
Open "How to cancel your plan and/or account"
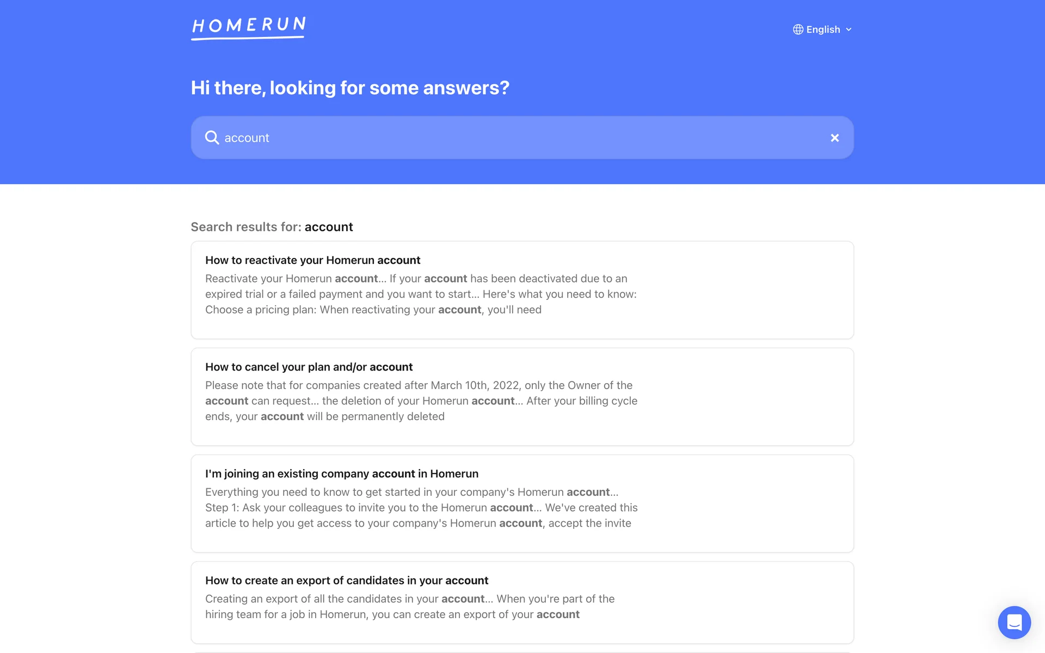click(309, 367)
